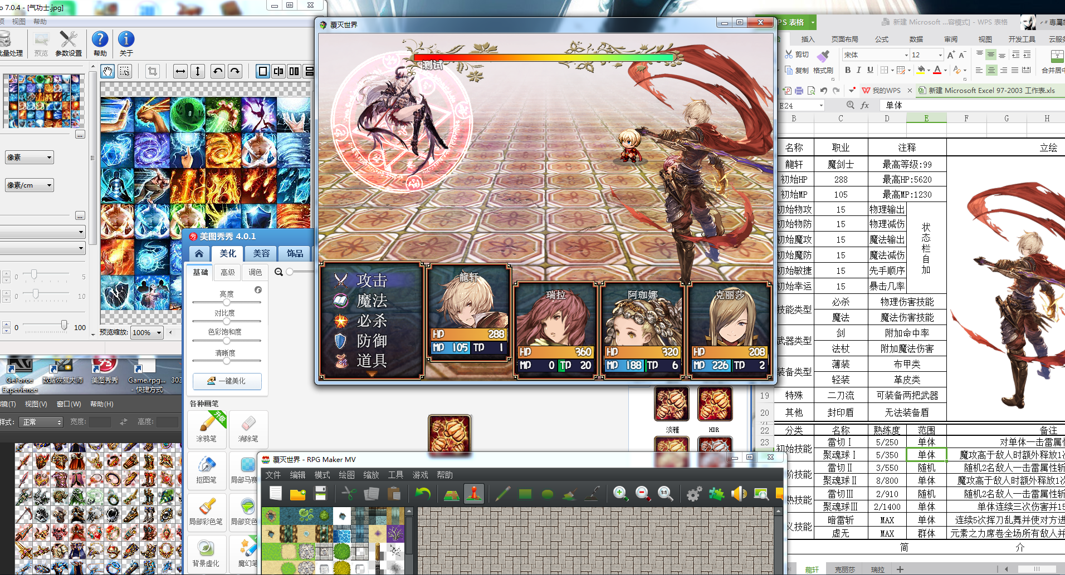Click the crop tool in image viewer toolbar

click(x=152, y=71)
